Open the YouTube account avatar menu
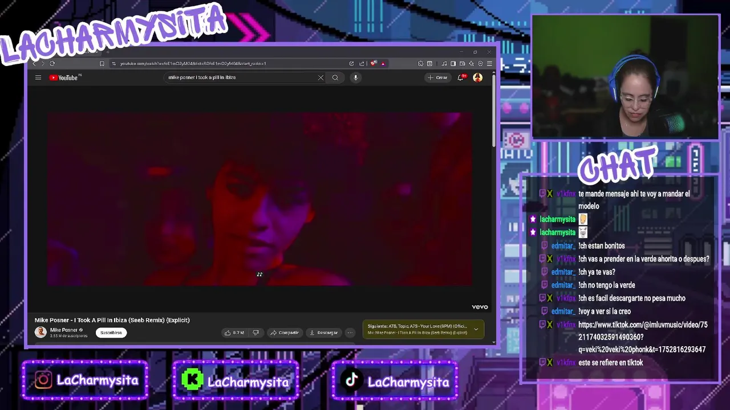Viewport: 730px width, 410px height. click(478, 77)
